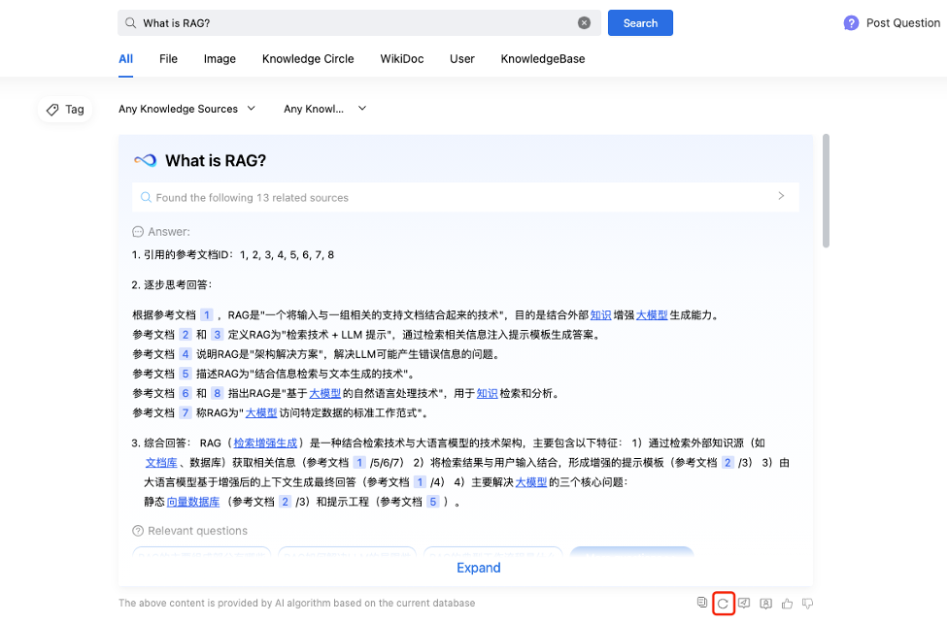Screen dimensions: 948x623
Task: Give the answer a thumbs up
Action: [787, 603]
